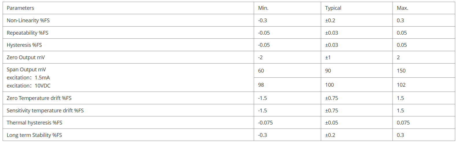Click the excitation 10VDC line
The image size is (459, 145).
pyautogui.click(x=29, y=86)
